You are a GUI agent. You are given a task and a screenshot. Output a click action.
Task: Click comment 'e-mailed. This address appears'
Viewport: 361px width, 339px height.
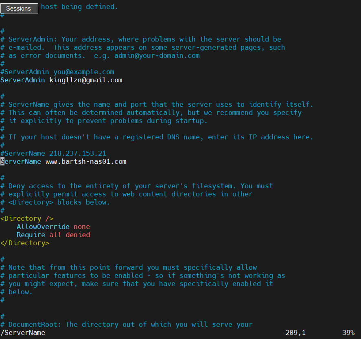(143, 48)
